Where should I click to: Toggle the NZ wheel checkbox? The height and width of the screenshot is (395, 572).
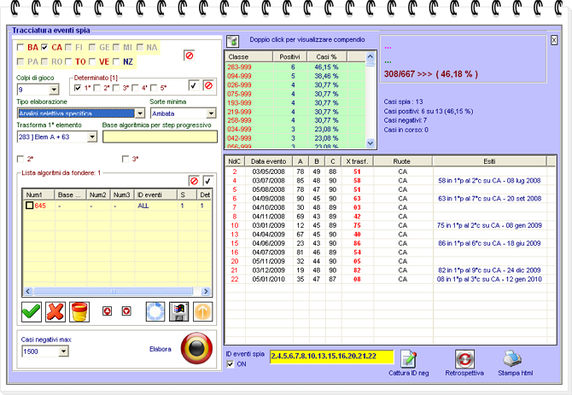pyautogui.click(x=116, y=61)
